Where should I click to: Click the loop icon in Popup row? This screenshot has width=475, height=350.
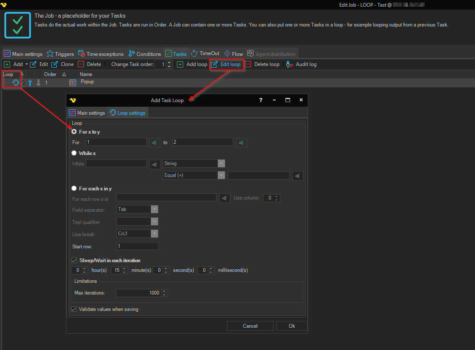pyautogui.click(x=16, y=83)
